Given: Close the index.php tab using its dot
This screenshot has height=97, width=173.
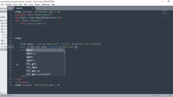Looking at the screenshot, I should pyautogui.click(x=32, y=8).
